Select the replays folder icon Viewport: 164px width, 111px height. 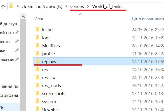37,61
